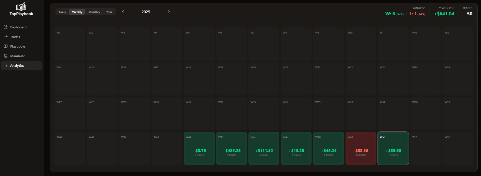Select week W48 card with +$45.24
Viewport: 481px width, 176px height.
[328, 148]
